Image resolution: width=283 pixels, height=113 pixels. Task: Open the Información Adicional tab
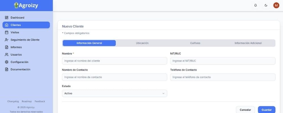coord(248,43)
